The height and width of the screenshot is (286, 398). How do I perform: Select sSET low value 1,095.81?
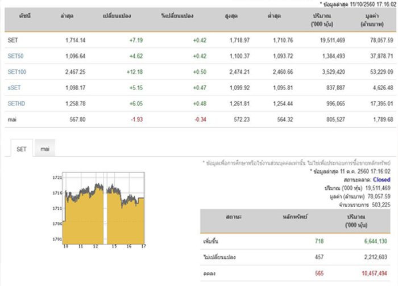coord(283,88)
